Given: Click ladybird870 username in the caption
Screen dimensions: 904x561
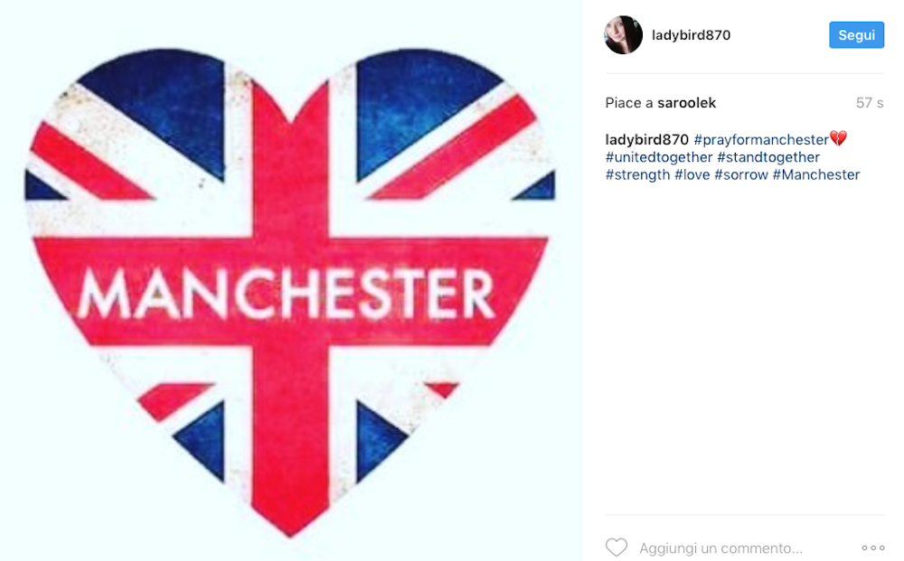Looking at the screenshot, I should tap(647, 139).
